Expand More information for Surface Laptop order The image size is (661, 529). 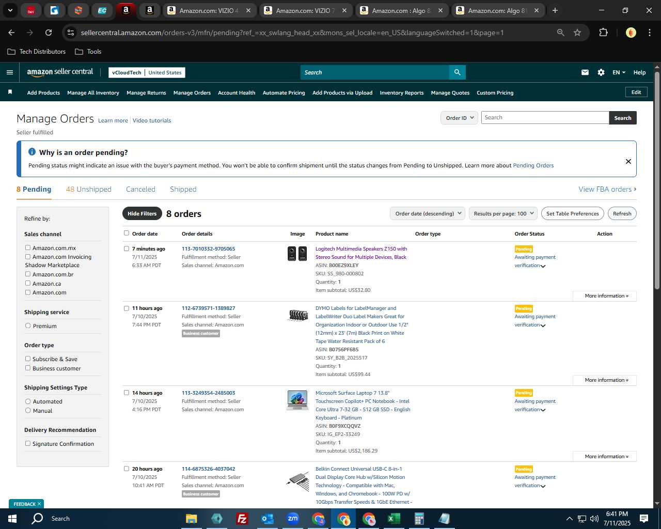point(605,457)
